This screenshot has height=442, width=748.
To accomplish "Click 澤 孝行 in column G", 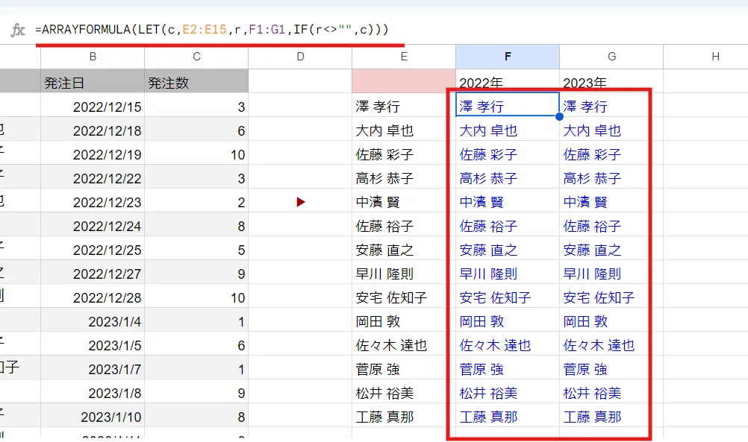I will click(x=611, y=105).
